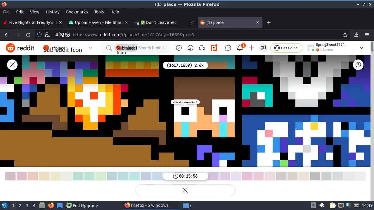Open the taskbar start menu icon
374x210 pixels.
pos(4,205)
